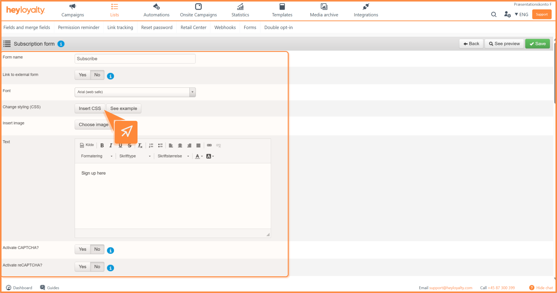The image size is (557, 293).
Task: Open the search magnifier in top bar
Action: point(494,14)
